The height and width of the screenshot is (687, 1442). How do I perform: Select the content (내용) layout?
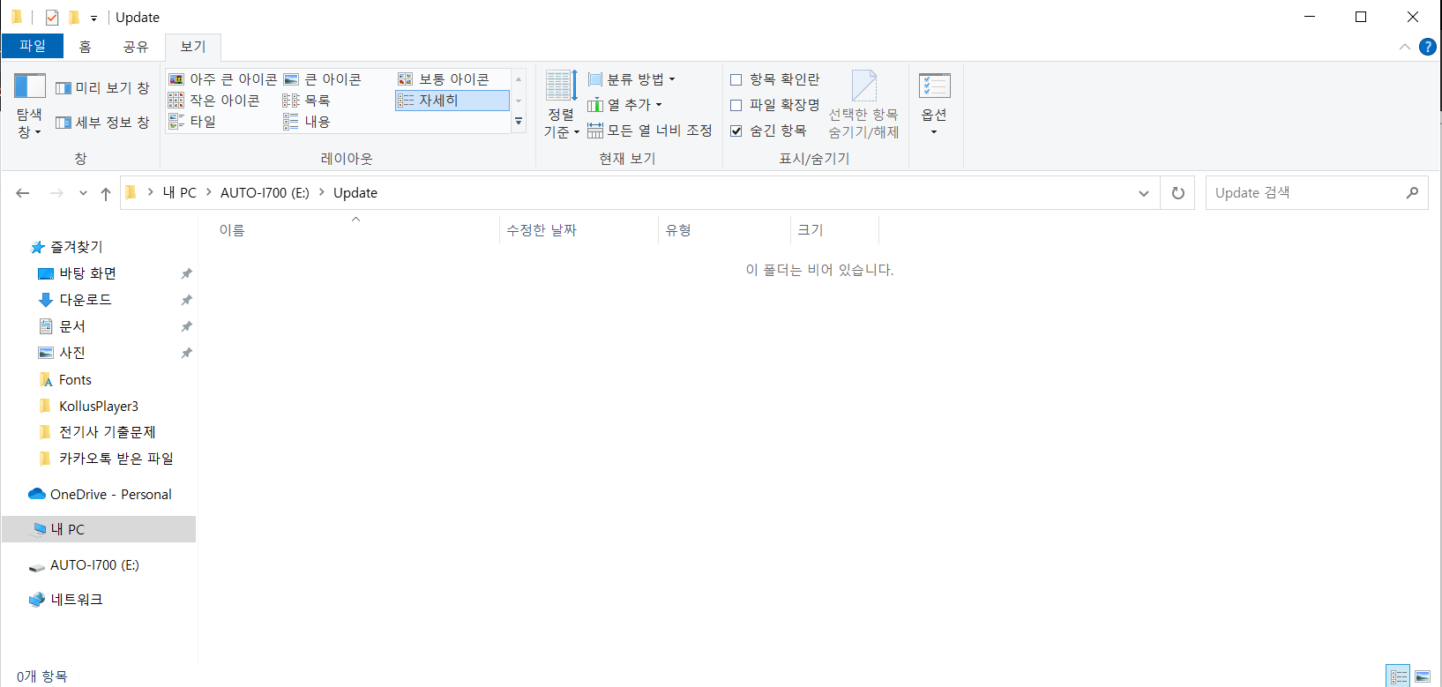click(x=306, y=122)
